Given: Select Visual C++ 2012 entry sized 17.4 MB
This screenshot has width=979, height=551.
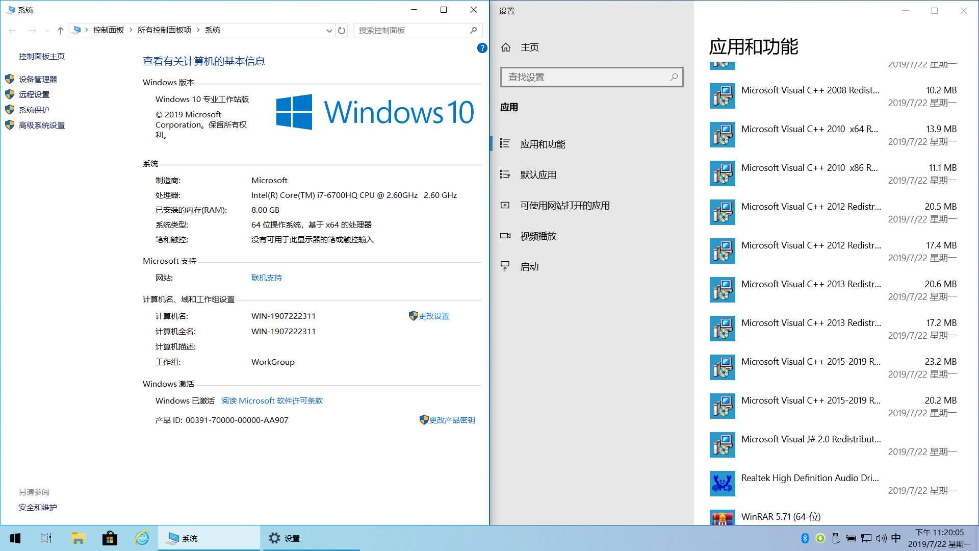Looking at the screenshot, I should point(833,251).
